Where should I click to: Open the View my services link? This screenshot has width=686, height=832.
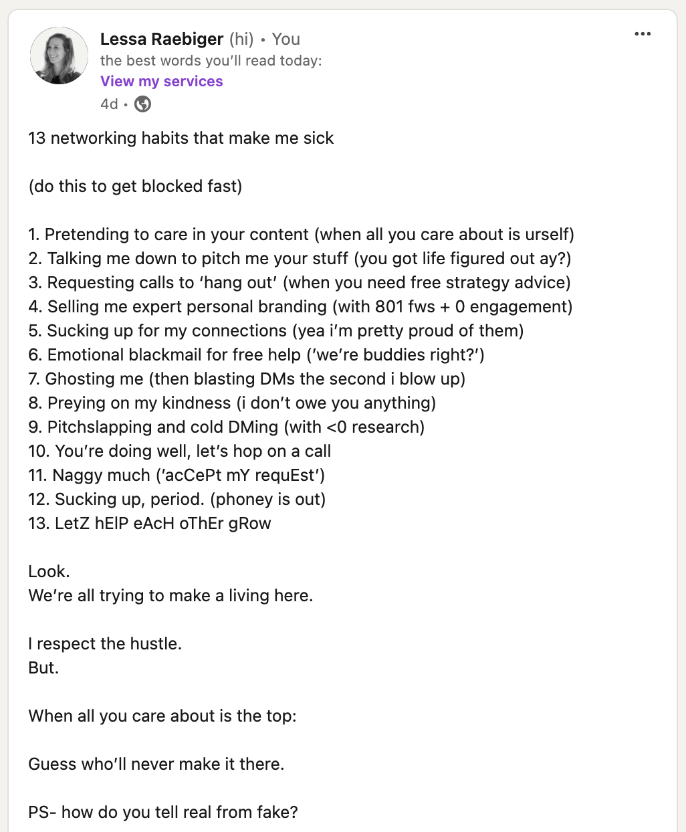pyautogui.click(x=162, y=81)
